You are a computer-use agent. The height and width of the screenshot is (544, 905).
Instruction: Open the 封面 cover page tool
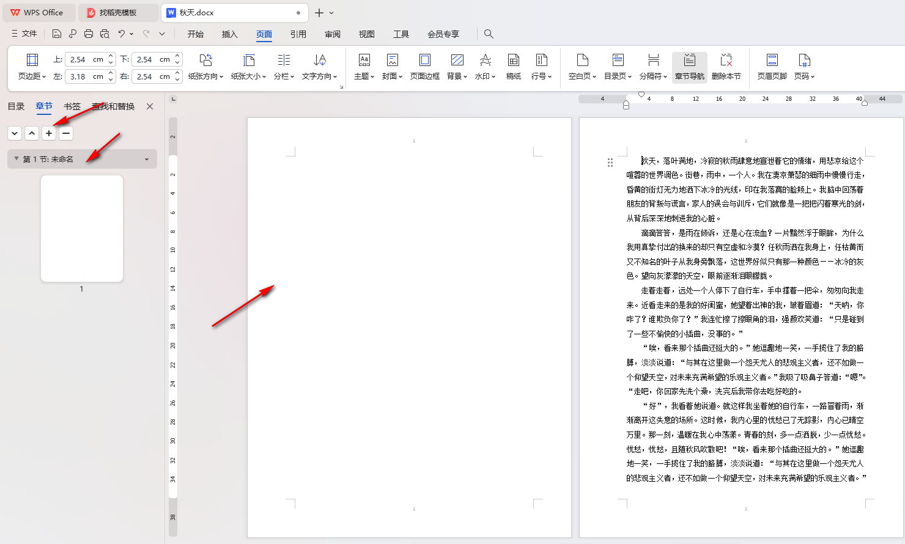(392, 67)
